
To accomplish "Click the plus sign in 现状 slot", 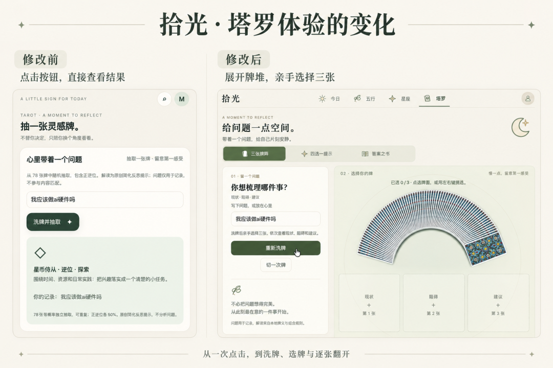I will click(x=369, y=305).
